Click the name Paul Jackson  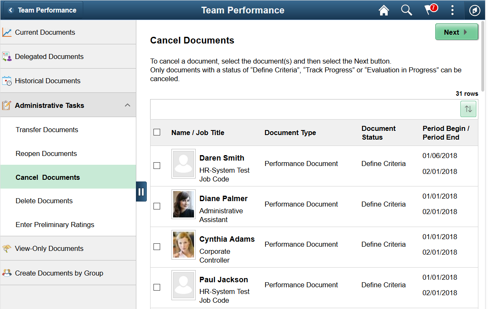point(223,280)
